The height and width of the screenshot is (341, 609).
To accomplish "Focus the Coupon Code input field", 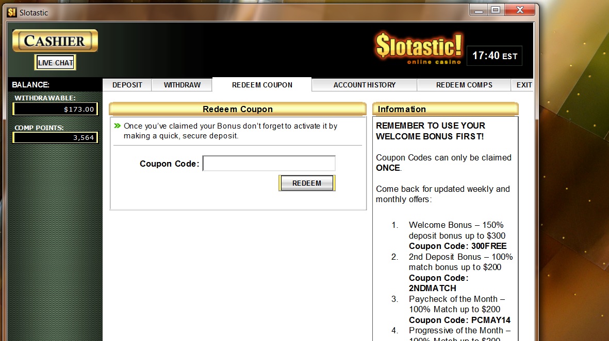I will (x=269, y=163).
